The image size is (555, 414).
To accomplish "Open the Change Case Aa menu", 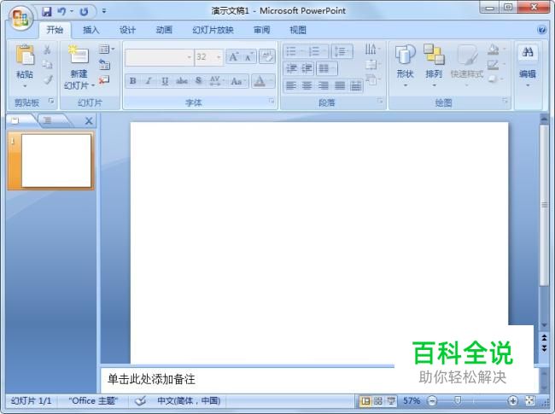I will 237,81.
